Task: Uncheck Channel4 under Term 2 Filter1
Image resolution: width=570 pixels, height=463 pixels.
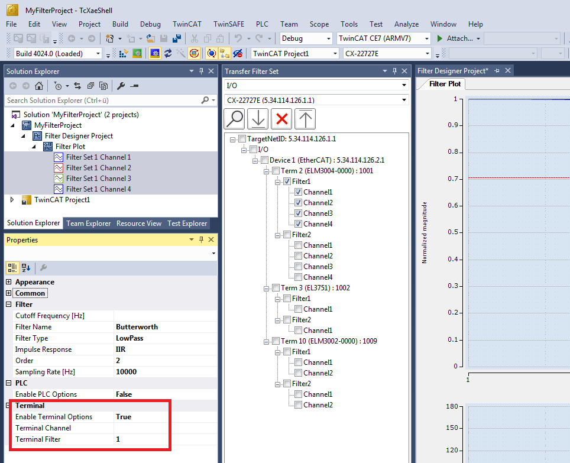Action: pos(299,224)
